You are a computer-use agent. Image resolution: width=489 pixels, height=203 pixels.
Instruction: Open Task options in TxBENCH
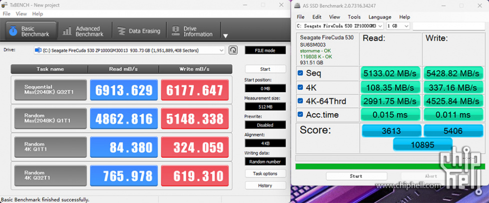[x=265, y=174]
